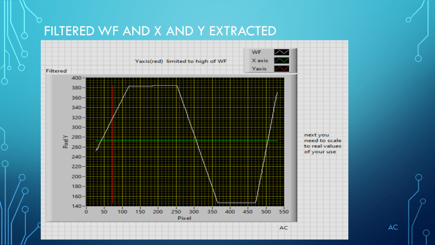The height and width of the screenshot is (245, 435).
Task: Click the 'next you need to scale' comment
Action: click(x=322, y=143)
